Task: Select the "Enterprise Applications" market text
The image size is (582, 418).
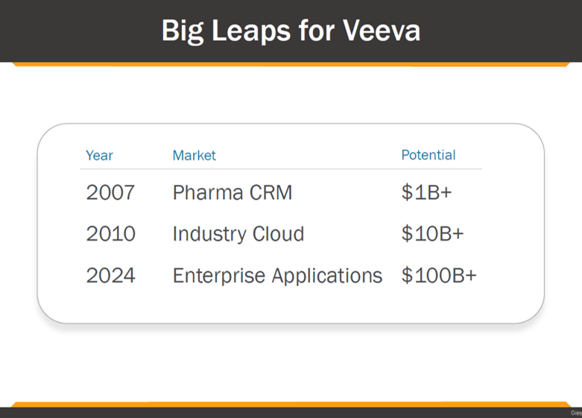Action: click(x=276, y=275)
